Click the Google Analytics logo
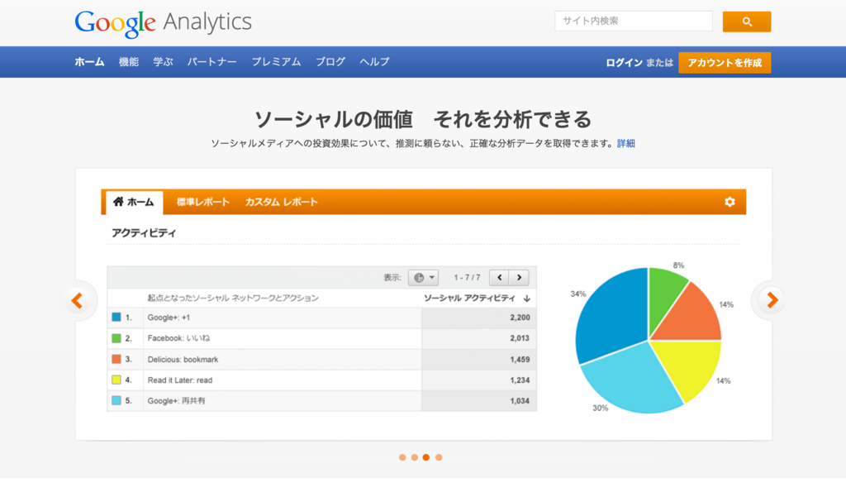846x497 pixels. (x=163, y=23)
